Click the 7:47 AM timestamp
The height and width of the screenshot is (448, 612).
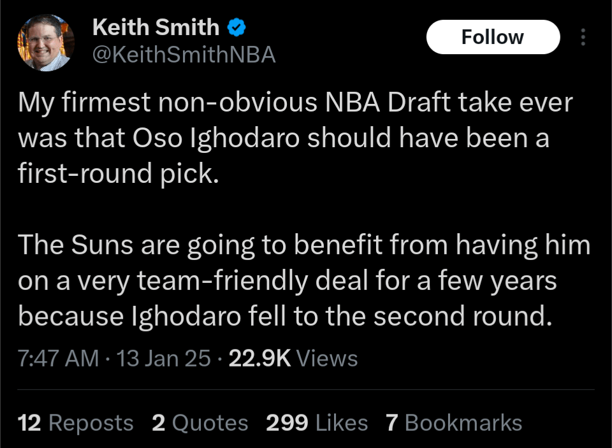tap(59, 359)
